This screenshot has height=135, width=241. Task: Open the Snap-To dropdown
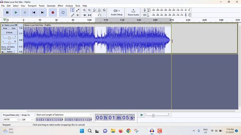27,120
